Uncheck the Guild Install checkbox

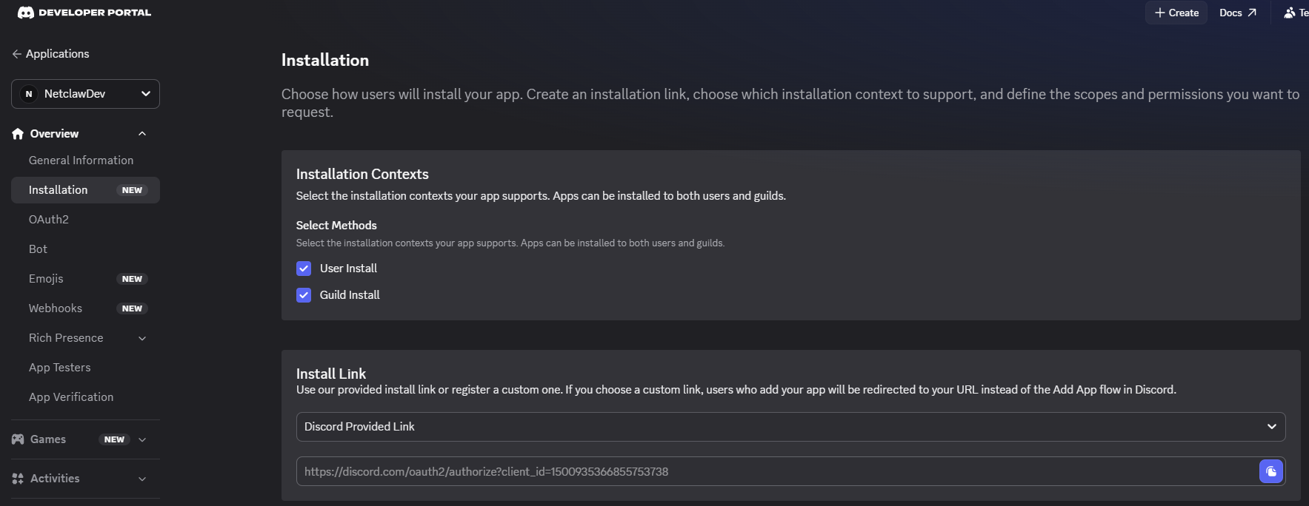tap(304, 295)
